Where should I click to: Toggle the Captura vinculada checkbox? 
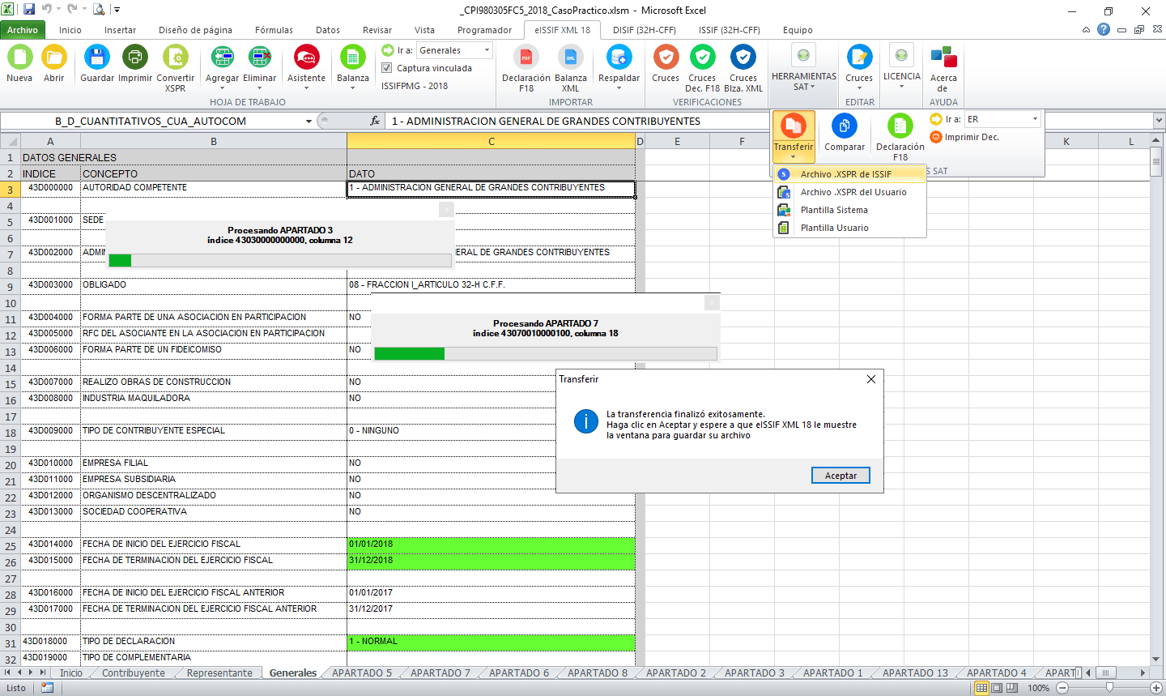click(x=387, y=68)
